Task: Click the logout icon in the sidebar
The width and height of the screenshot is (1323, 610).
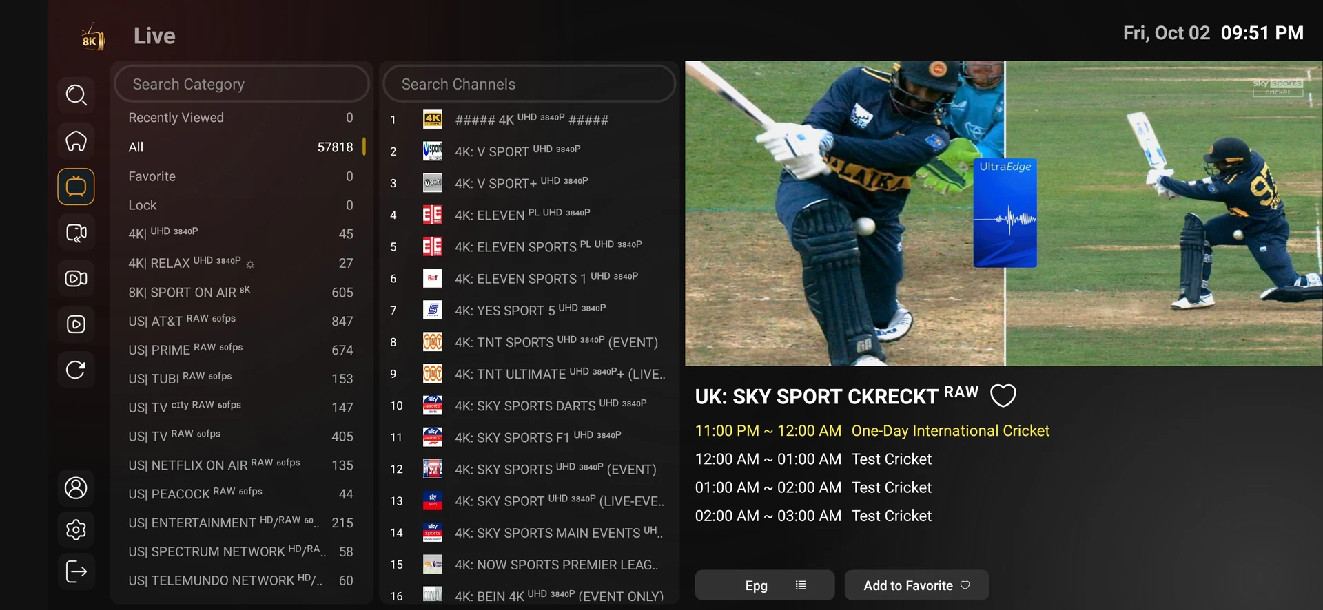Action: click(76, 571)
